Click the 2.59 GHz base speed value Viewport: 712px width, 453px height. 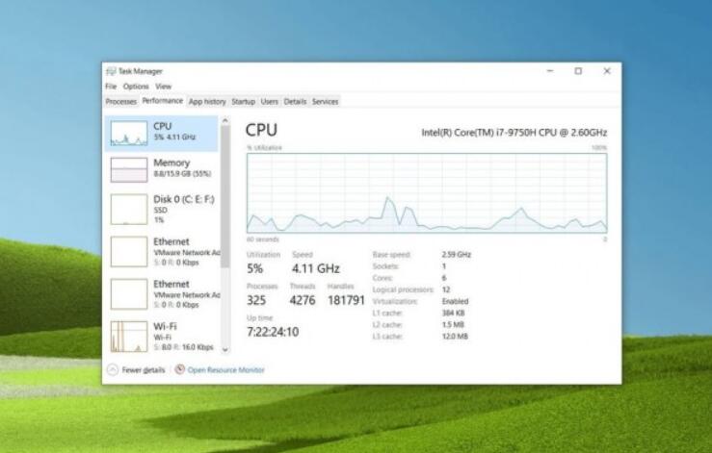coord(457,254)
